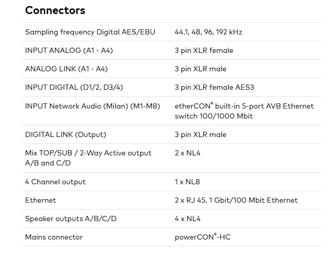Select the 2 x NL4 value
This screenshot has width=328, height=274.
pos(187,153)
